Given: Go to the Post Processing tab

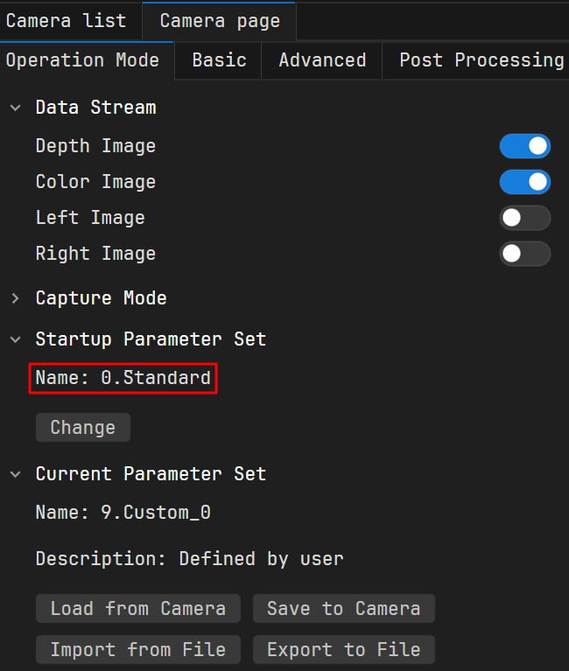Looking at the screenshot, I should click(481, 60).
